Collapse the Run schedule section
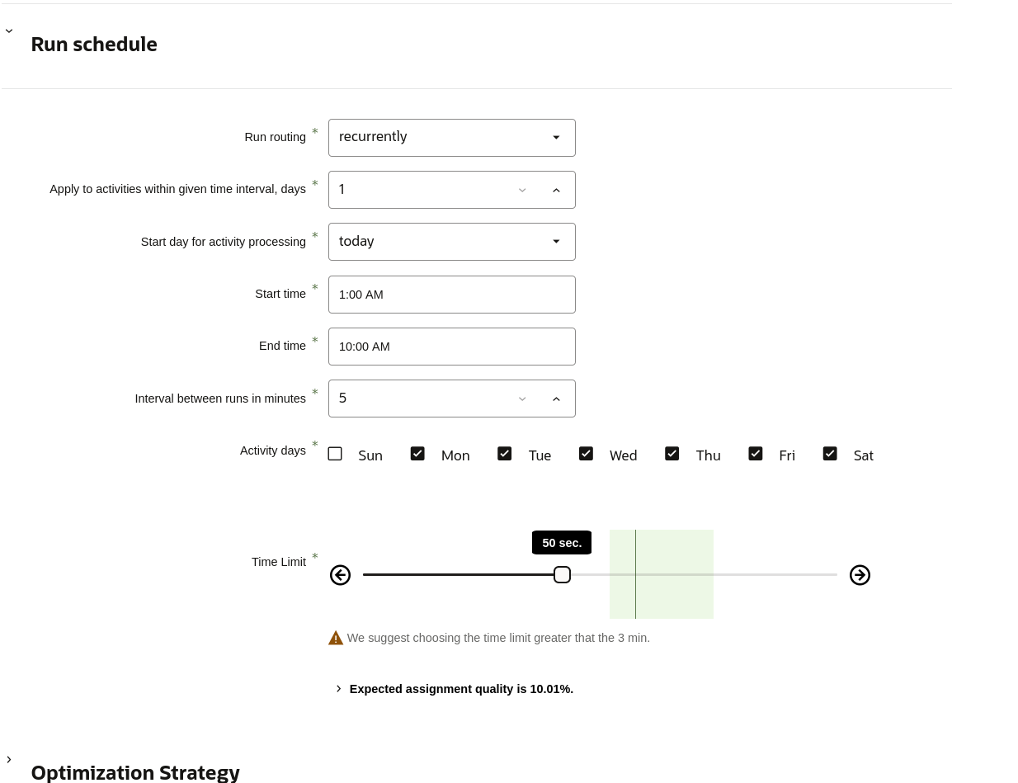This screenshot has height=783, width=1018. 9,31
